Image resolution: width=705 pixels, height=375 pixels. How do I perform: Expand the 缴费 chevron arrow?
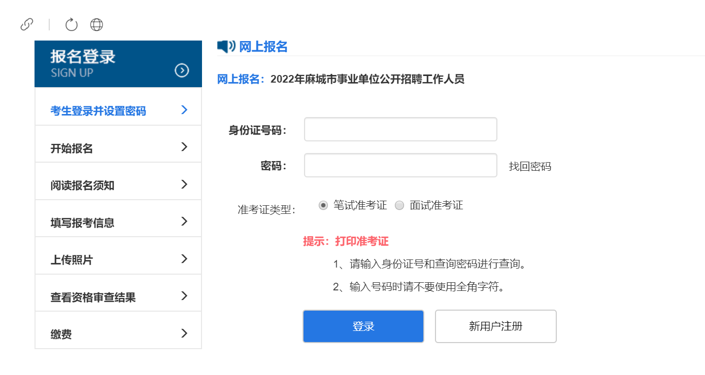click(184, 333)
